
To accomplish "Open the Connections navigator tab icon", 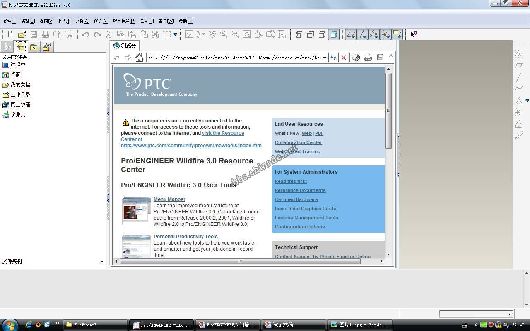I will 47,47.
